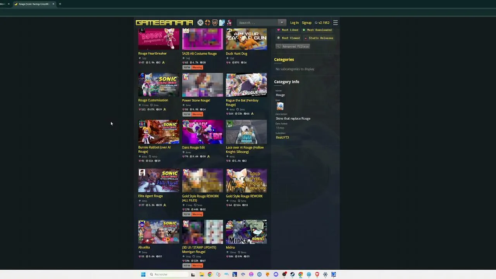Screen dimensions: 496x279
Task: Click the Rouge category icon image
Action: click(280, 106)
